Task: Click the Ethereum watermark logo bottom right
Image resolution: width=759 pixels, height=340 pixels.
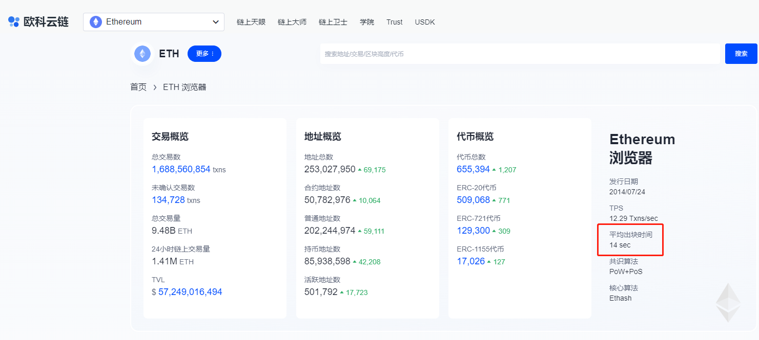Action: (727, 303)
